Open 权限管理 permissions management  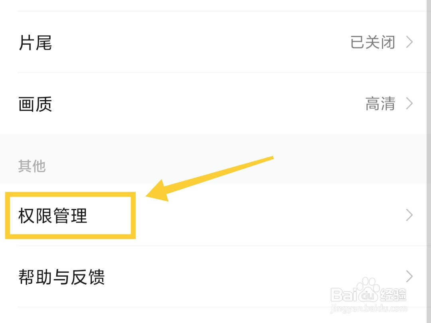(53, 216)
